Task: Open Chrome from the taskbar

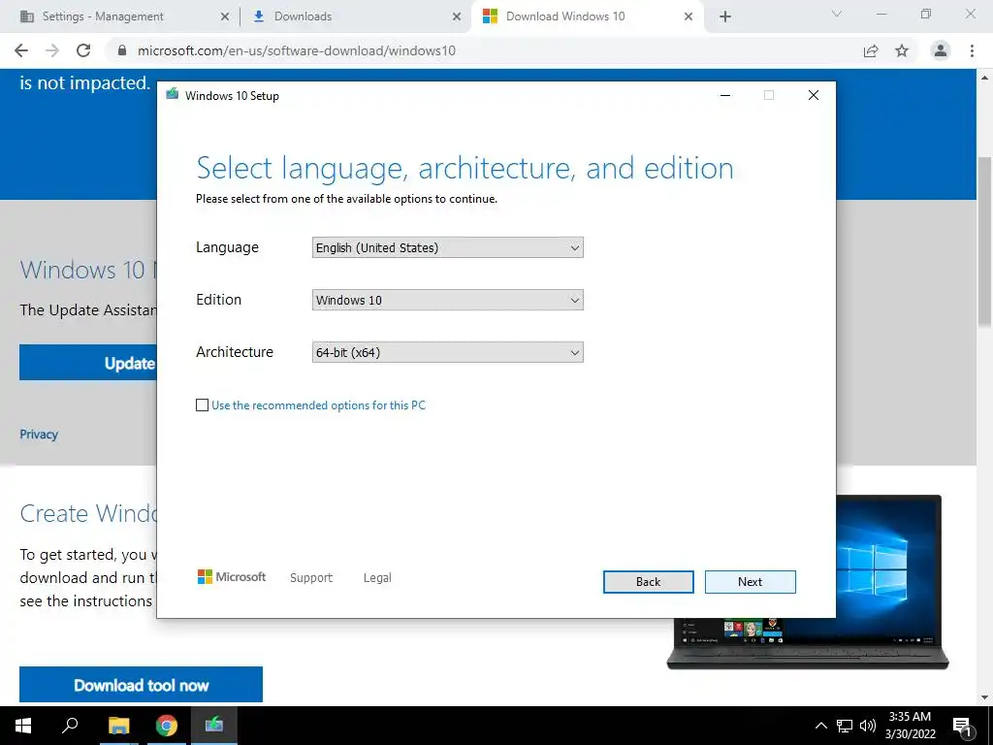Action: point(167,726)
